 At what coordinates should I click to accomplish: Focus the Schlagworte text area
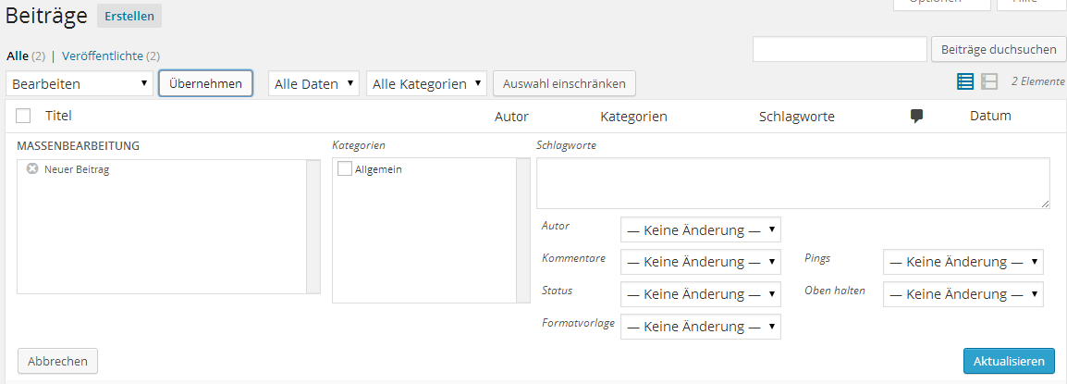(792, 183)
